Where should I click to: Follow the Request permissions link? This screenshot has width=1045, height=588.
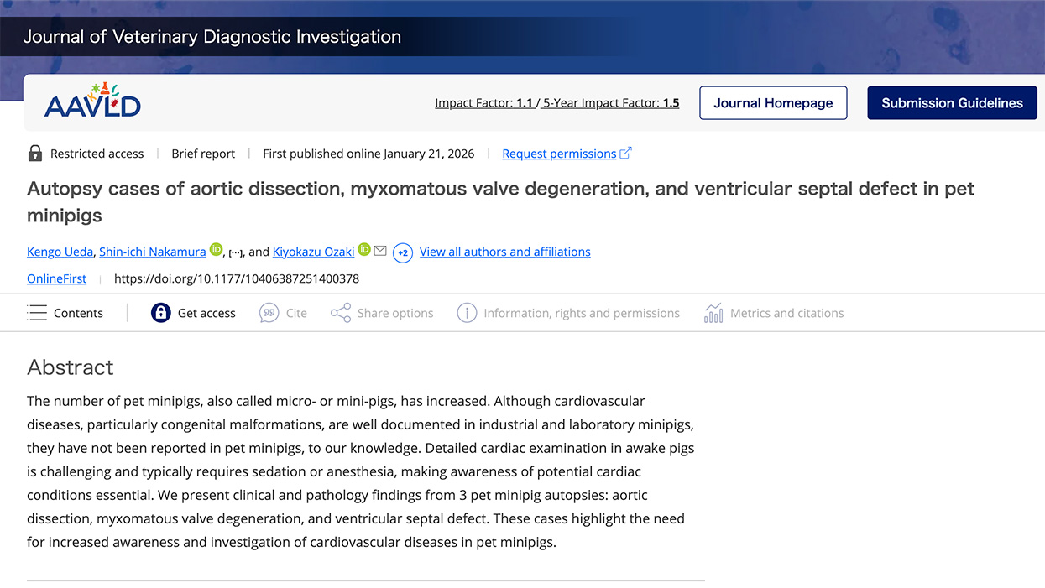click(559, 154)
